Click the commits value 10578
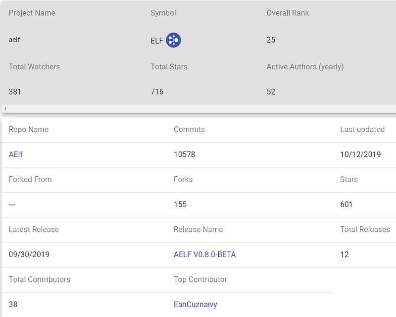Viewport: 396px width, 317px height. point(184,155)
